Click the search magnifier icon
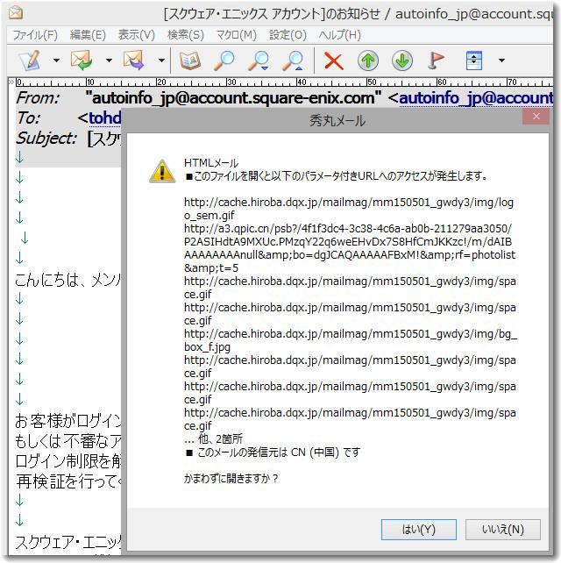 (x=224, y=60)
